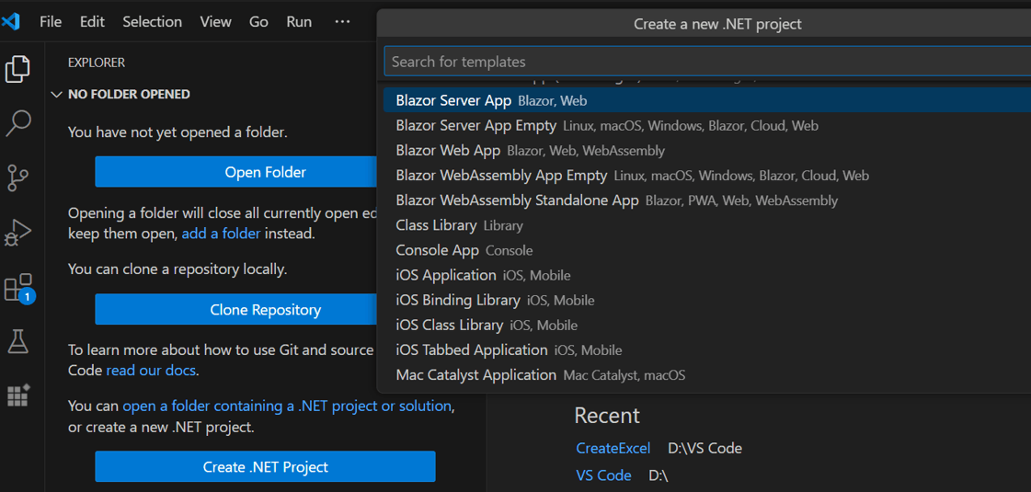
Task: Click the Create .NET Project button
Action: 265,467
